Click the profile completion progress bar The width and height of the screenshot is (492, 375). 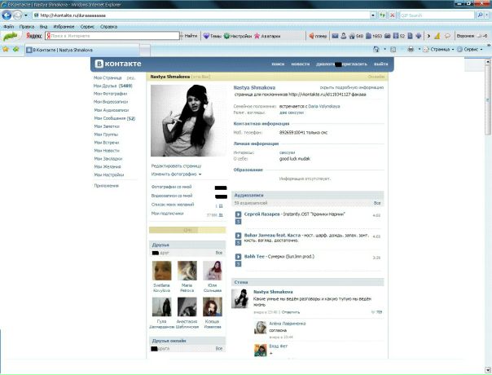(x=187, y=231)
